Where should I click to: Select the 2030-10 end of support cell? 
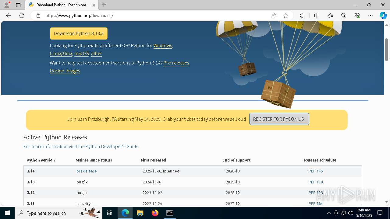(x=233, y=171)
